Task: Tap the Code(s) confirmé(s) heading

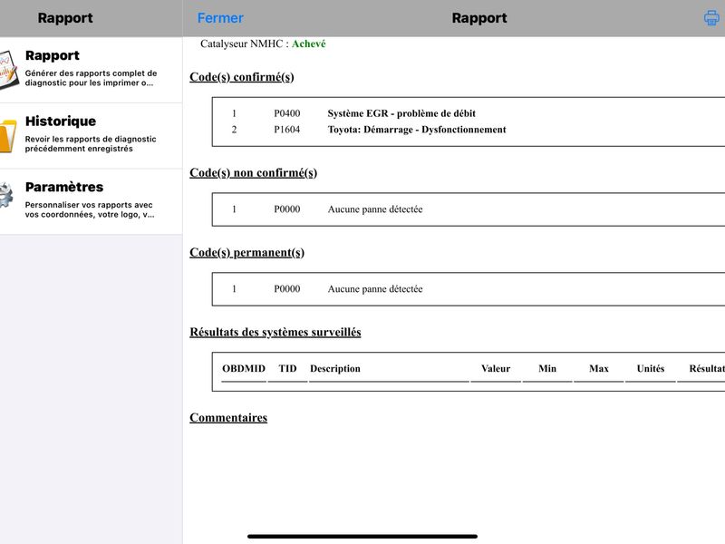Action: [242, 77]
